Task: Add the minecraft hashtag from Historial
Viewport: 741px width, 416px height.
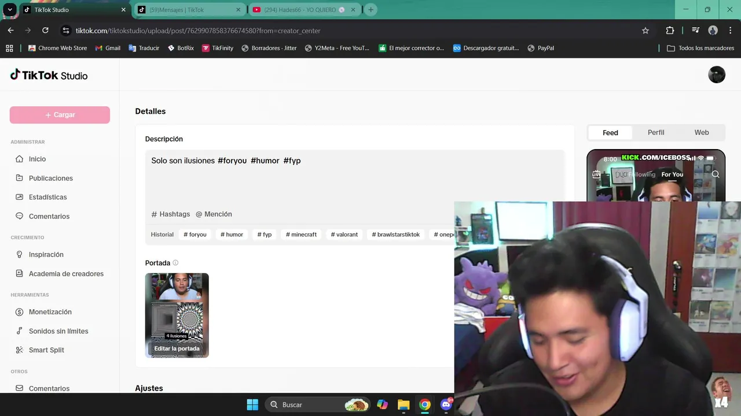Action: (x=301, y=235)
